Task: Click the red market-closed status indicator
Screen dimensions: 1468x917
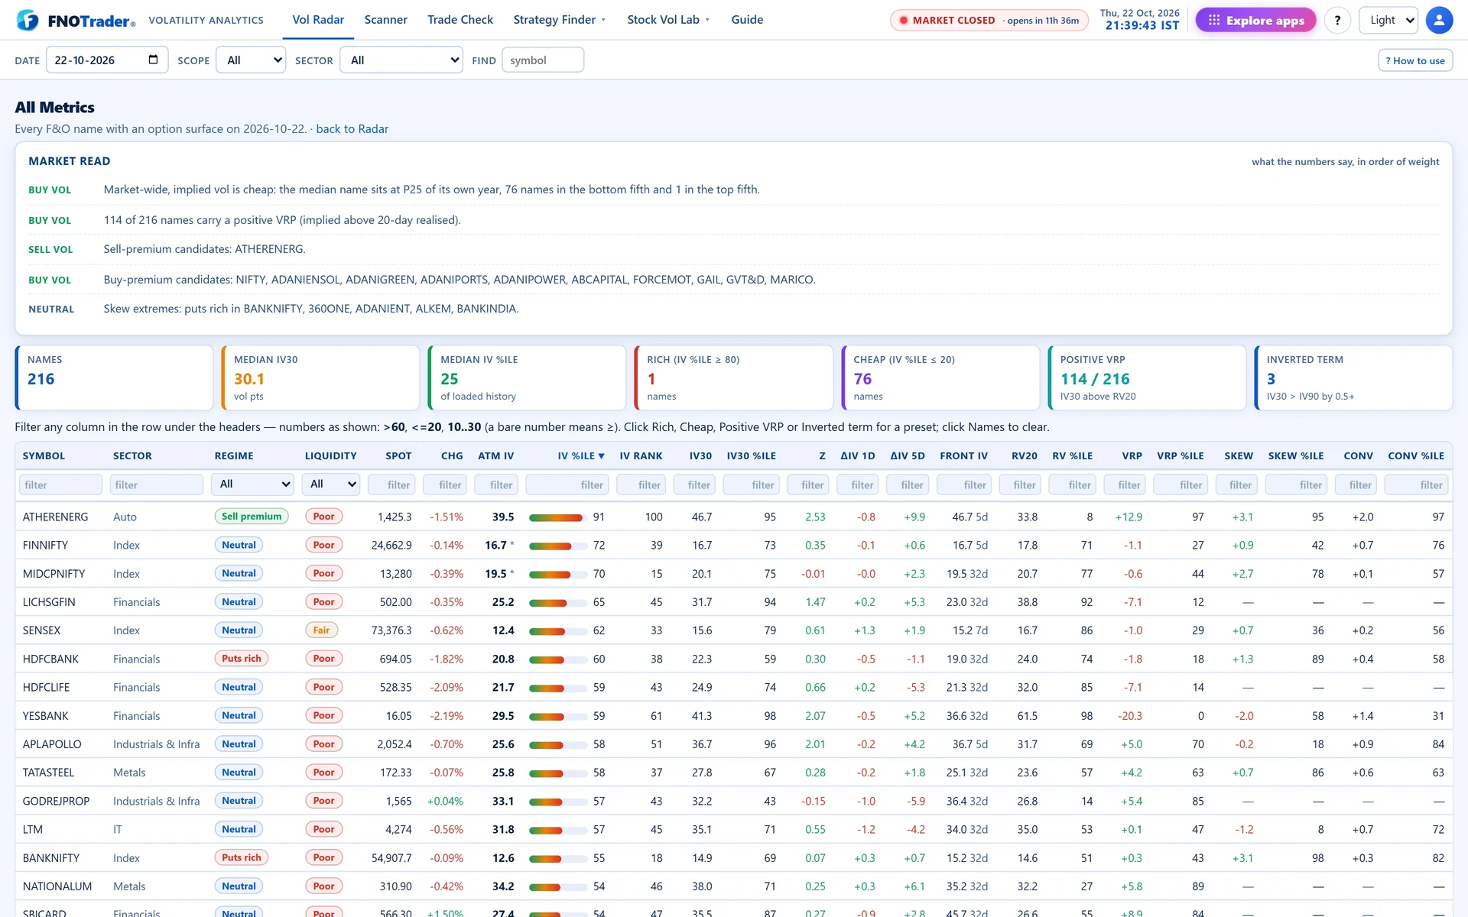Action: click(989, 20)
